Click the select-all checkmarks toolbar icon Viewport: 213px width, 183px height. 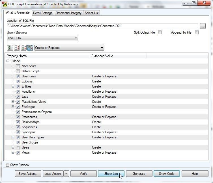coord(10,48)
